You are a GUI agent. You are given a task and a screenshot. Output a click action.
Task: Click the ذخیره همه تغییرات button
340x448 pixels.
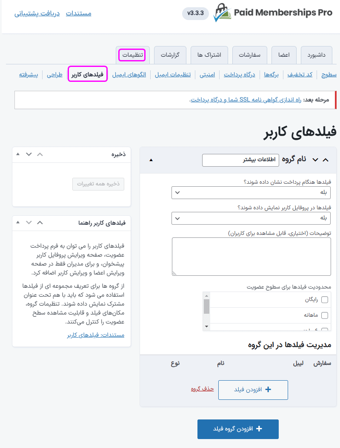98,184
